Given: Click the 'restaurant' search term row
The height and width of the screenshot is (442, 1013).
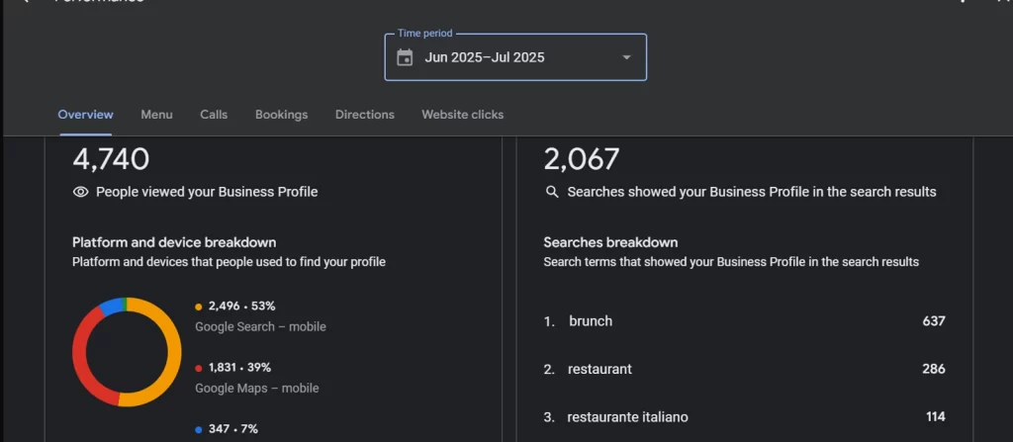Looking at the screenshot, I should (x=599, y=369).
